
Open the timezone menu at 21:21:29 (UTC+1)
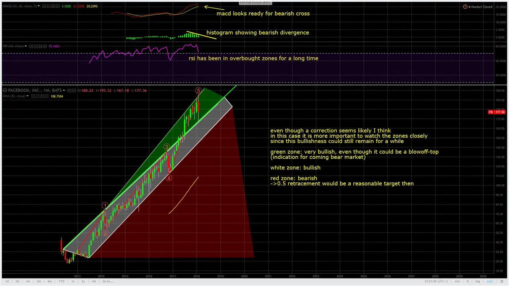[435, 281]
